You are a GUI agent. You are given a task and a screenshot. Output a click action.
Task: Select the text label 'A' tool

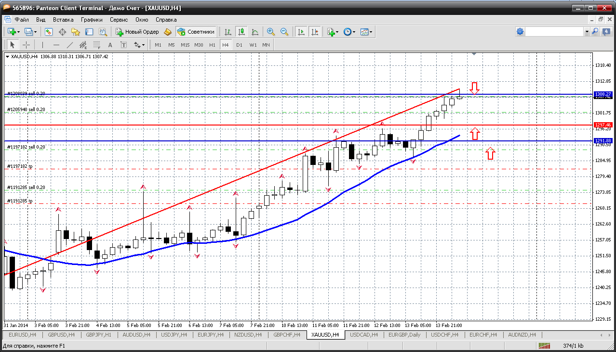pyautogui.click(x=110, y=45)
